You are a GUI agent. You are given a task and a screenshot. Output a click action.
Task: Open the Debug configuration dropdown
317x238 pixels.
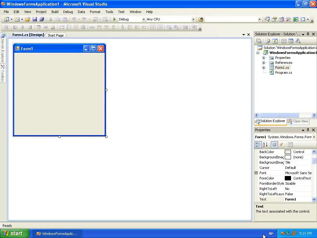tap(144, 19)
